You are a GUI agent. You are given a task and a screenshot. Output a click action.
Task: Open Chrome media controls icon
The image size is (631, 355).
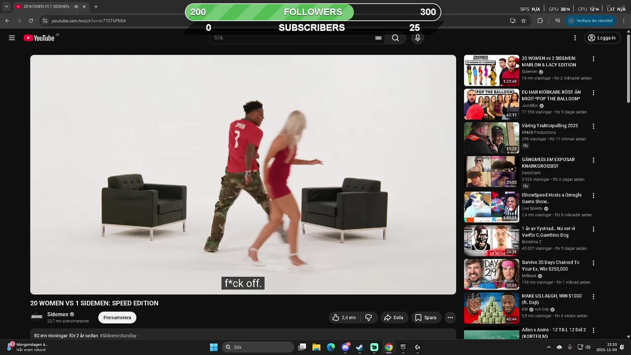[558, 21]
